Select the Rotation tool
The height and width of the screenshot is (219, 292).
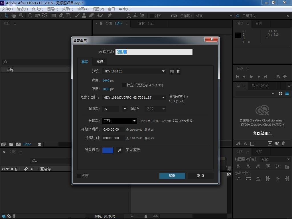tap(30, 15)
